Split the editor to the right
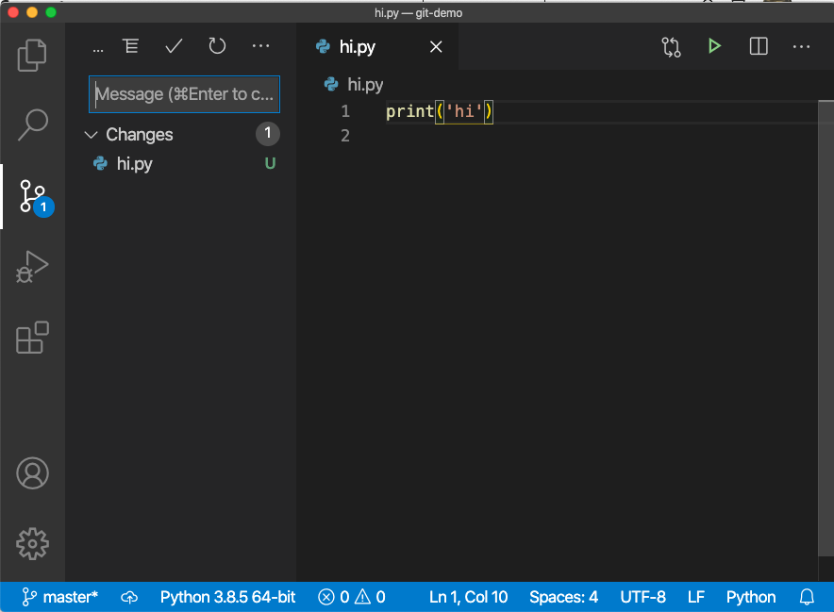Image resolution: width=834 pixels, height=612 pixels. pos(759,46)
